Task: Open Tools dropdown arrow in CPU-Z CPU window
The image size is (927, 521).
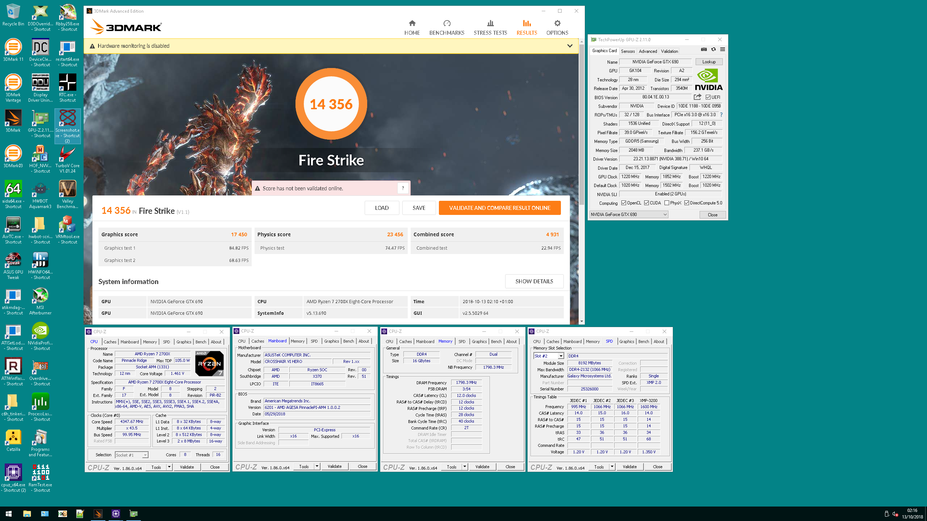Action: pyautogui.click(x=169, y=467)
